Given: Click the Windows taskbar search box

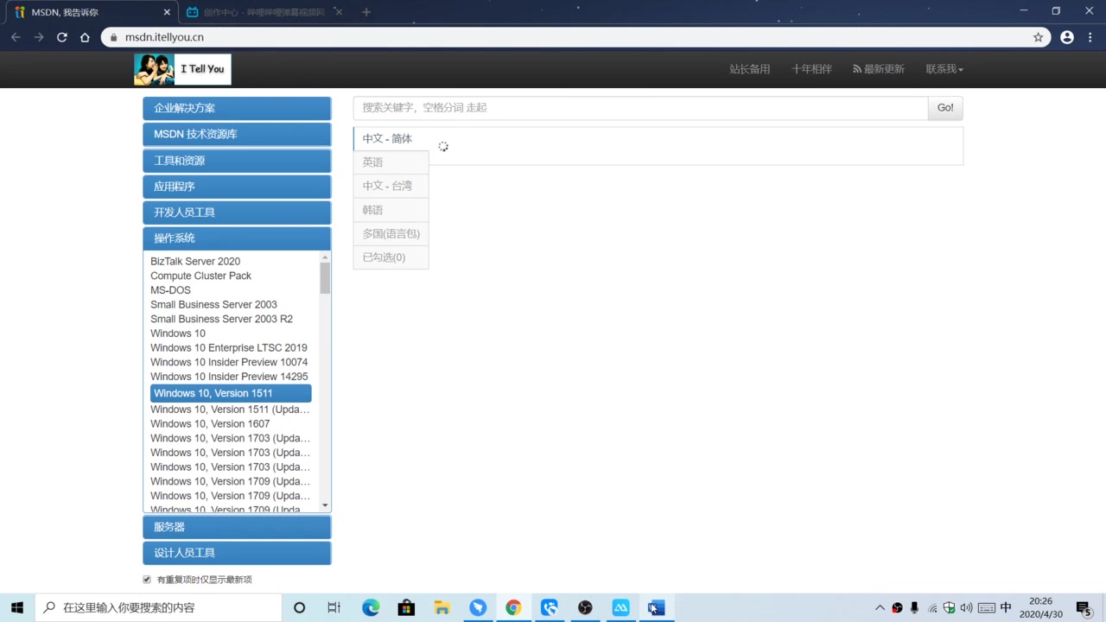Looking at the screenshot, I should pos(158,607).
